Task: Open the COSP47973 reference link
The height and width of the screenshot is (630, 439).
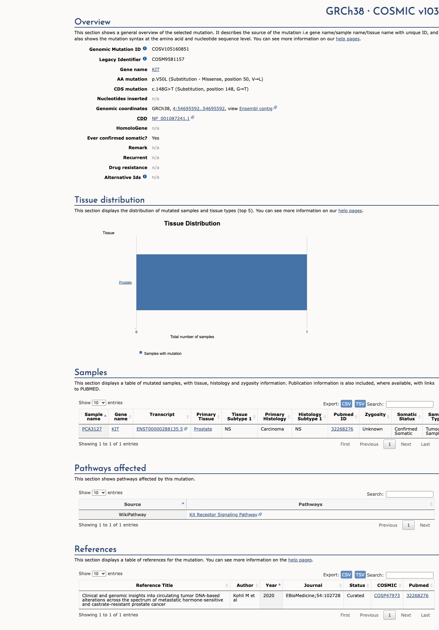Action: pyautogui.click(x=387, y=596)
